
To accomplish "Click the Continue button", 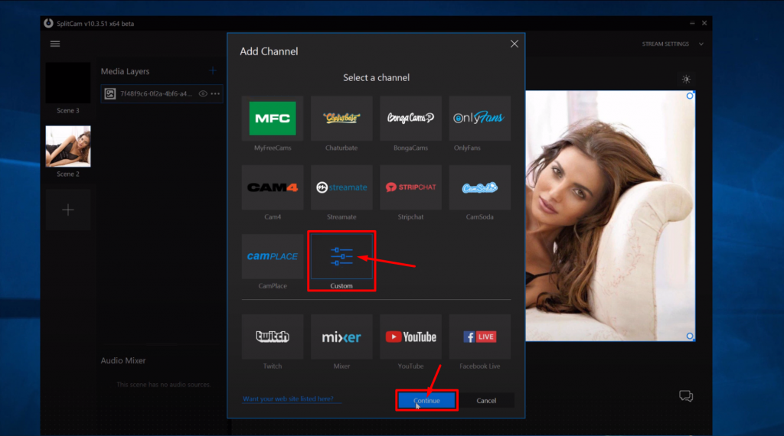I will tap(426, 401).
